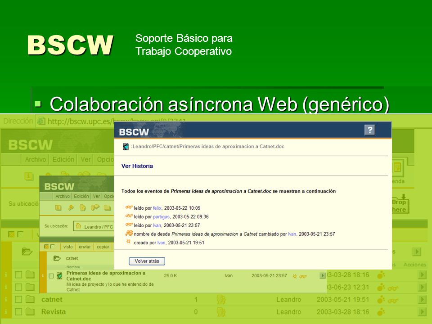Click glasses icon in the catnet row
The width and height of the screenshot is (432, 324).
click(x=393, y=300)
